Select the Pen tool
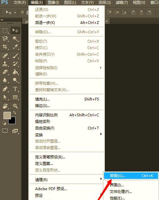Viewport: 159px width, 200px height. click(5, 89)
